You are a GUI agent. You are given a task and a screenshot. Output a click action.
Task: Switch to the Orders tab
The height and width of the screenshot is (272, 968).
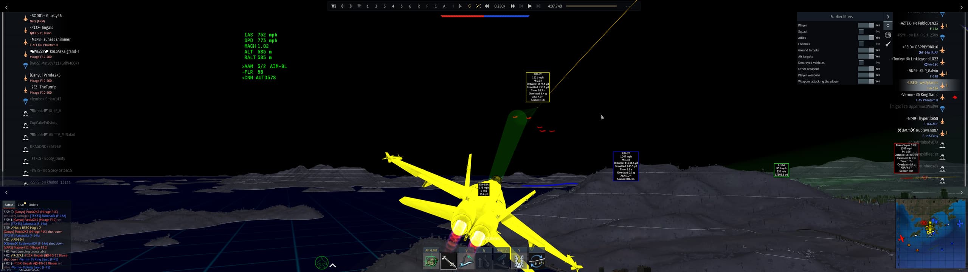click(33, 205)
